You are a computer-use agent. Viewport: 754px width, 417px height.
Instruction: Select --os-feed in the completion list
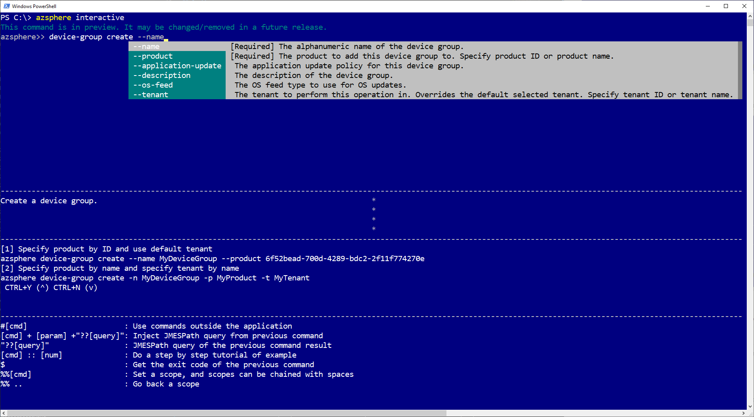pos(153,85)
